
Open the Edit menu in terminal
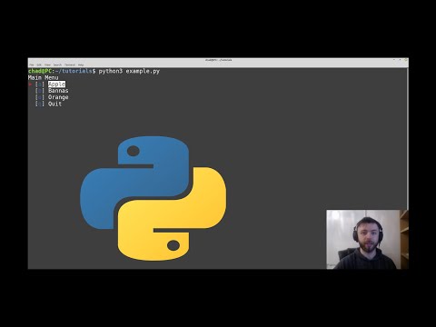pos(39,64)
